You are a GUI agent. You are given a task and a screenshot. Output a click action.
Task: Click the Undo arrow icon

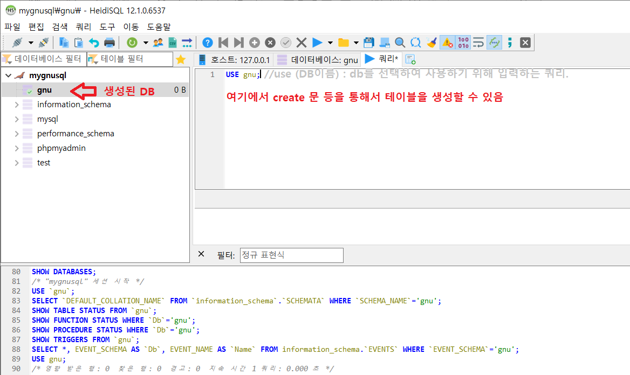point(94,43)
